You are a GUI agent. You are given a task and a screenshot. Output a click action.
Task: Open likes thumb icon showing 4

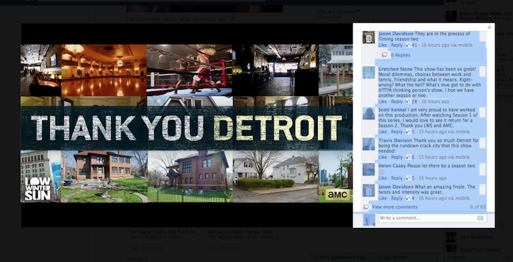point(408,198)
